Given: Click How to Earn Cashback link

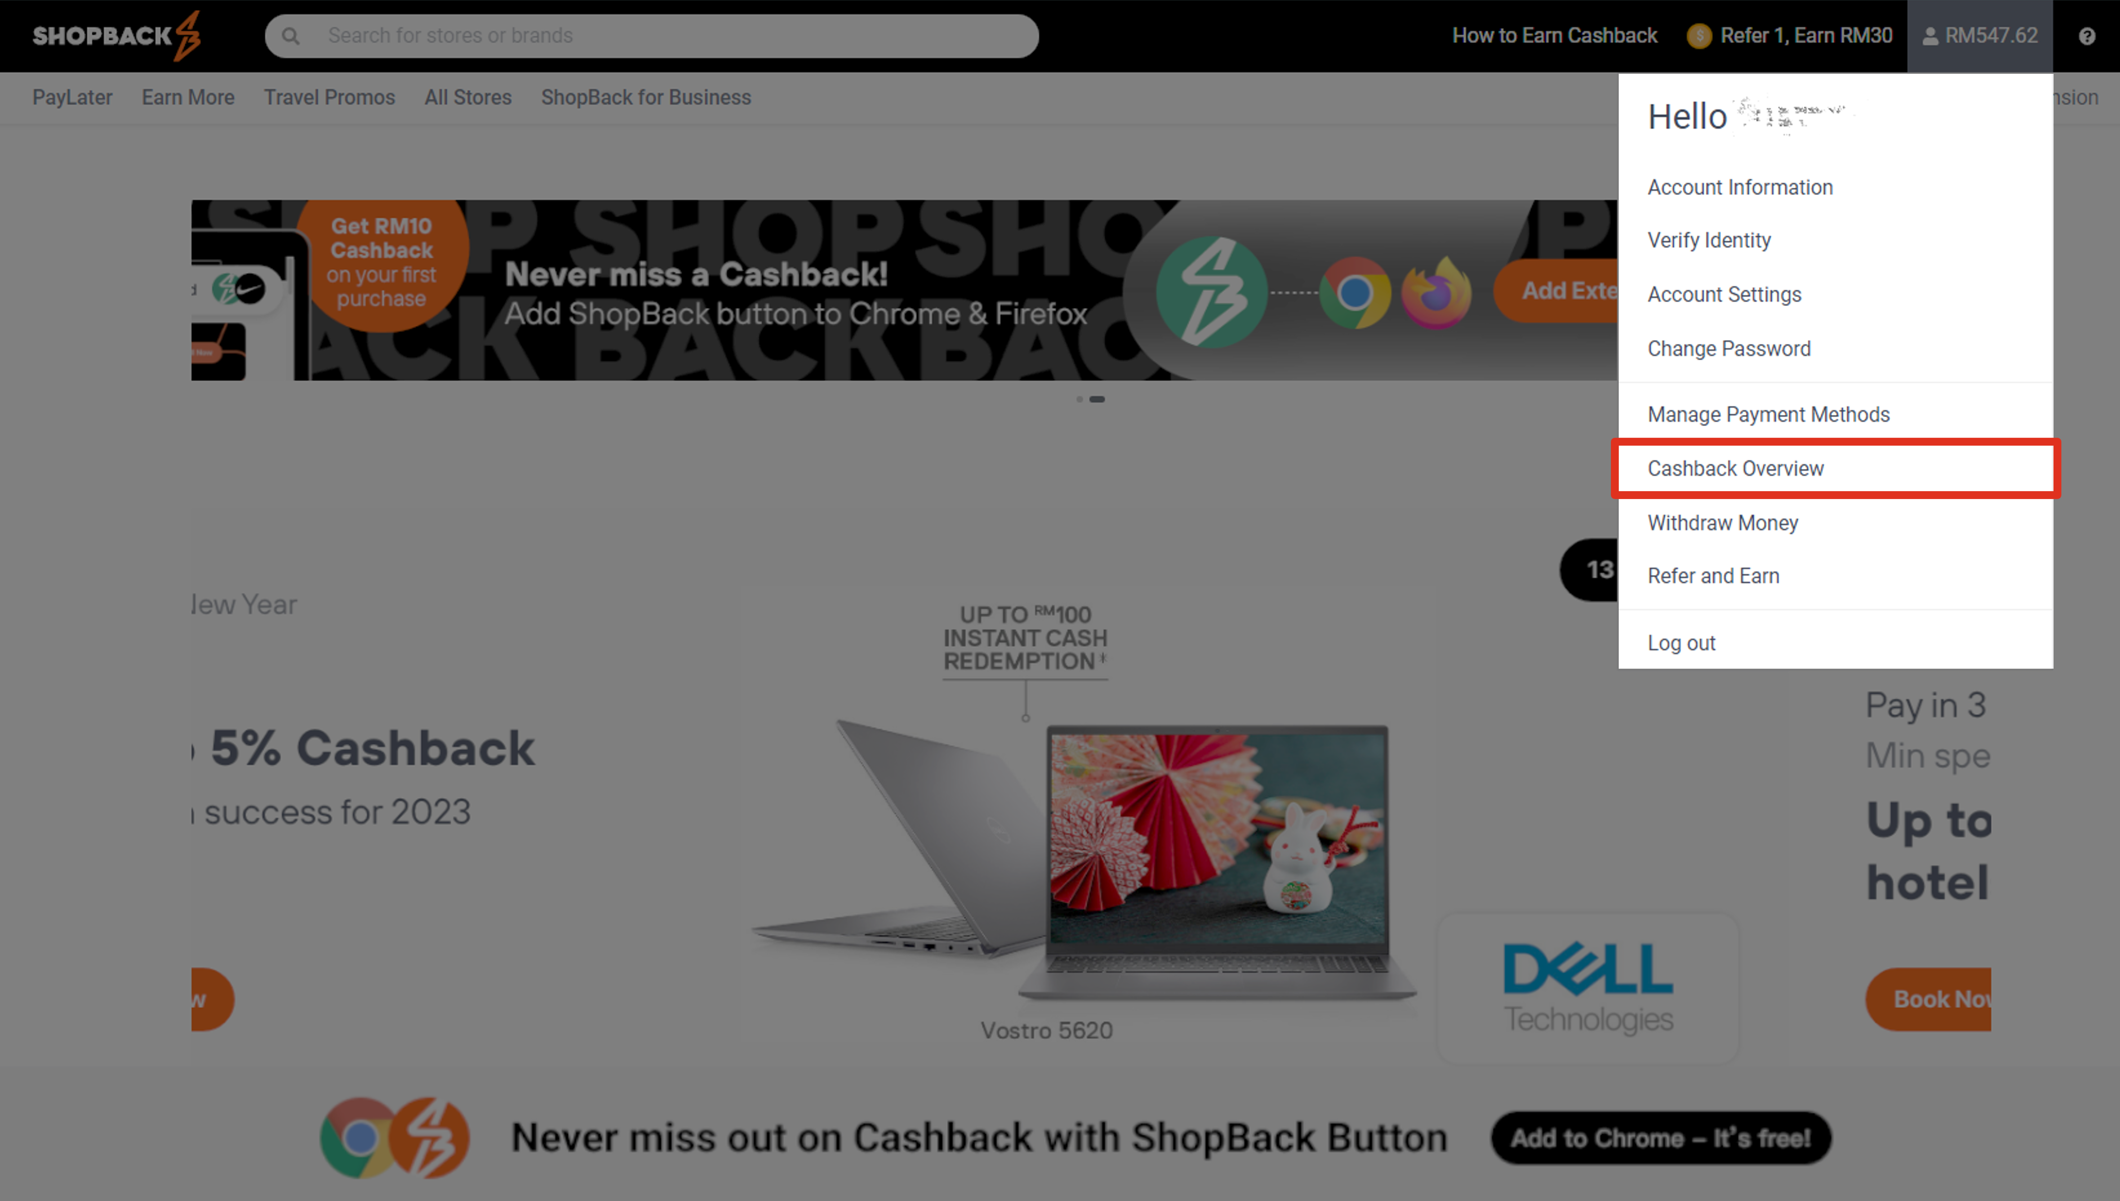Looking at the screenshot, I should pyautogui.click(x=1555, y=35).
